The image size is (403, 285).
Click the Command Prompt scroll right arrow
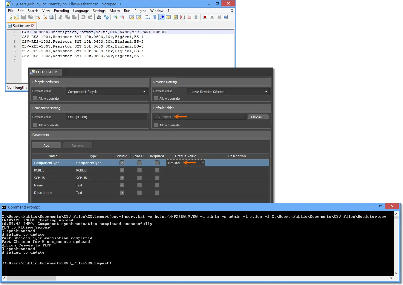391,278
